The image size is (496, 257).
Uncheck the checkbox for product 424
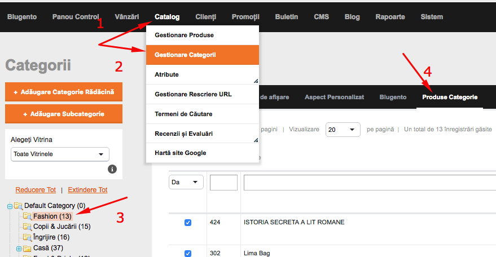click(188, 223)
